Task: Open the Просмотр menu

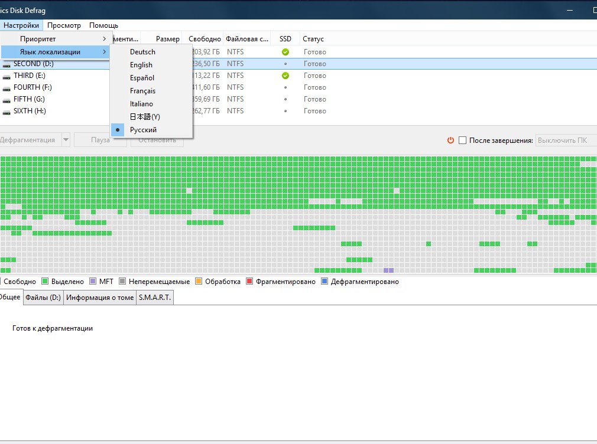Action: [x=64, y=25]
